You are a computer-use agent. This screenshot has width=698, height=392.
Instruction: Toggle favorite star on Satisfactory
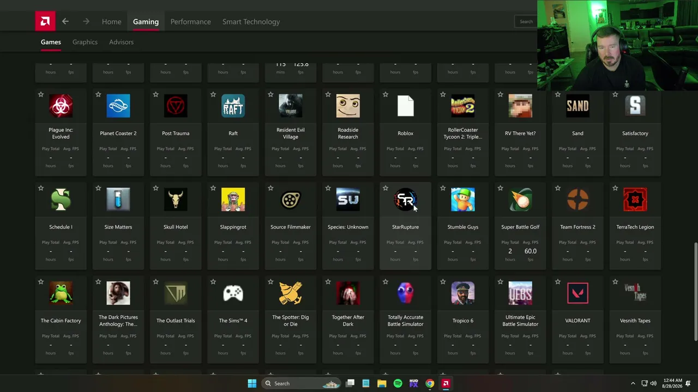tap(615, 95)
